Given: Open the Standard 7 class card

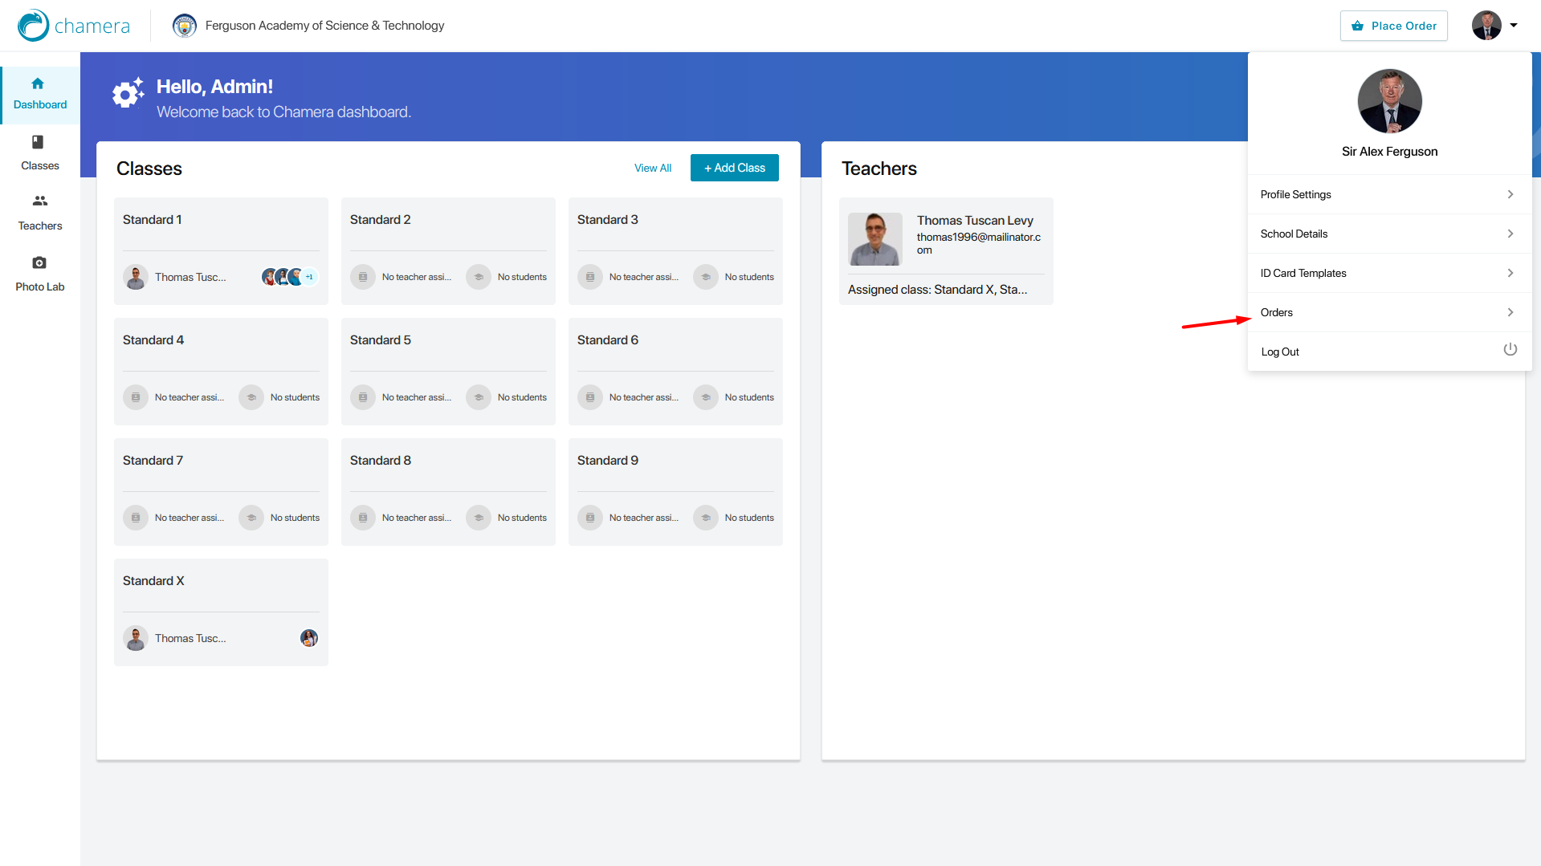Looking at the screenshot, I should [221, 492].
